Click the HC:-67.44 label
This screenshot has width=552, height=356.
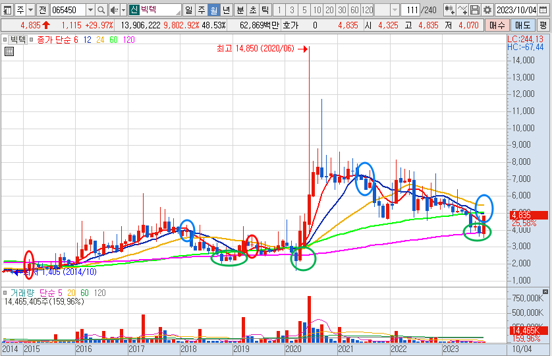525,47
